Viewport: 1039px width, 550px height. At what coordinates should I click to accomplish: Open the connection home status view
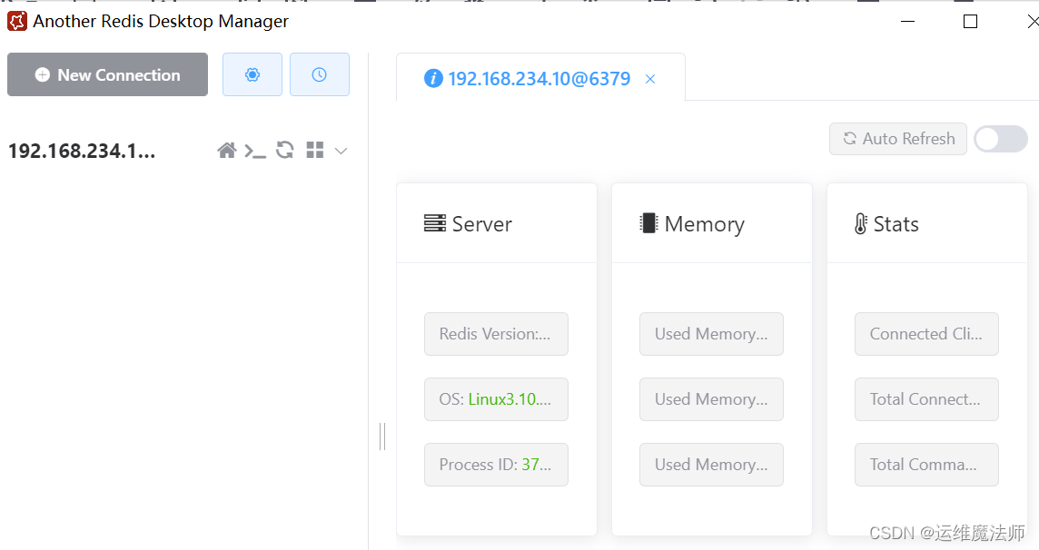(x=227, y=150)
